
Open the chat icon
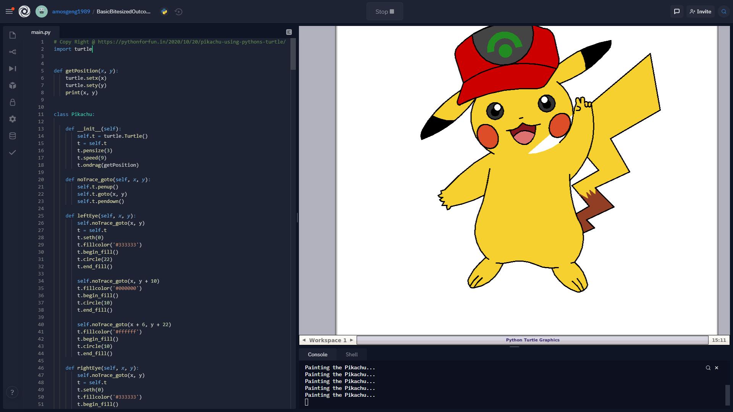tap(677, 11)
